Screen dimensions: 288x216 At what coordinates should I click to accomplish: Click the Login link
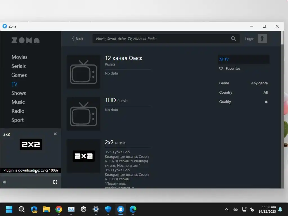coord(250,39)
